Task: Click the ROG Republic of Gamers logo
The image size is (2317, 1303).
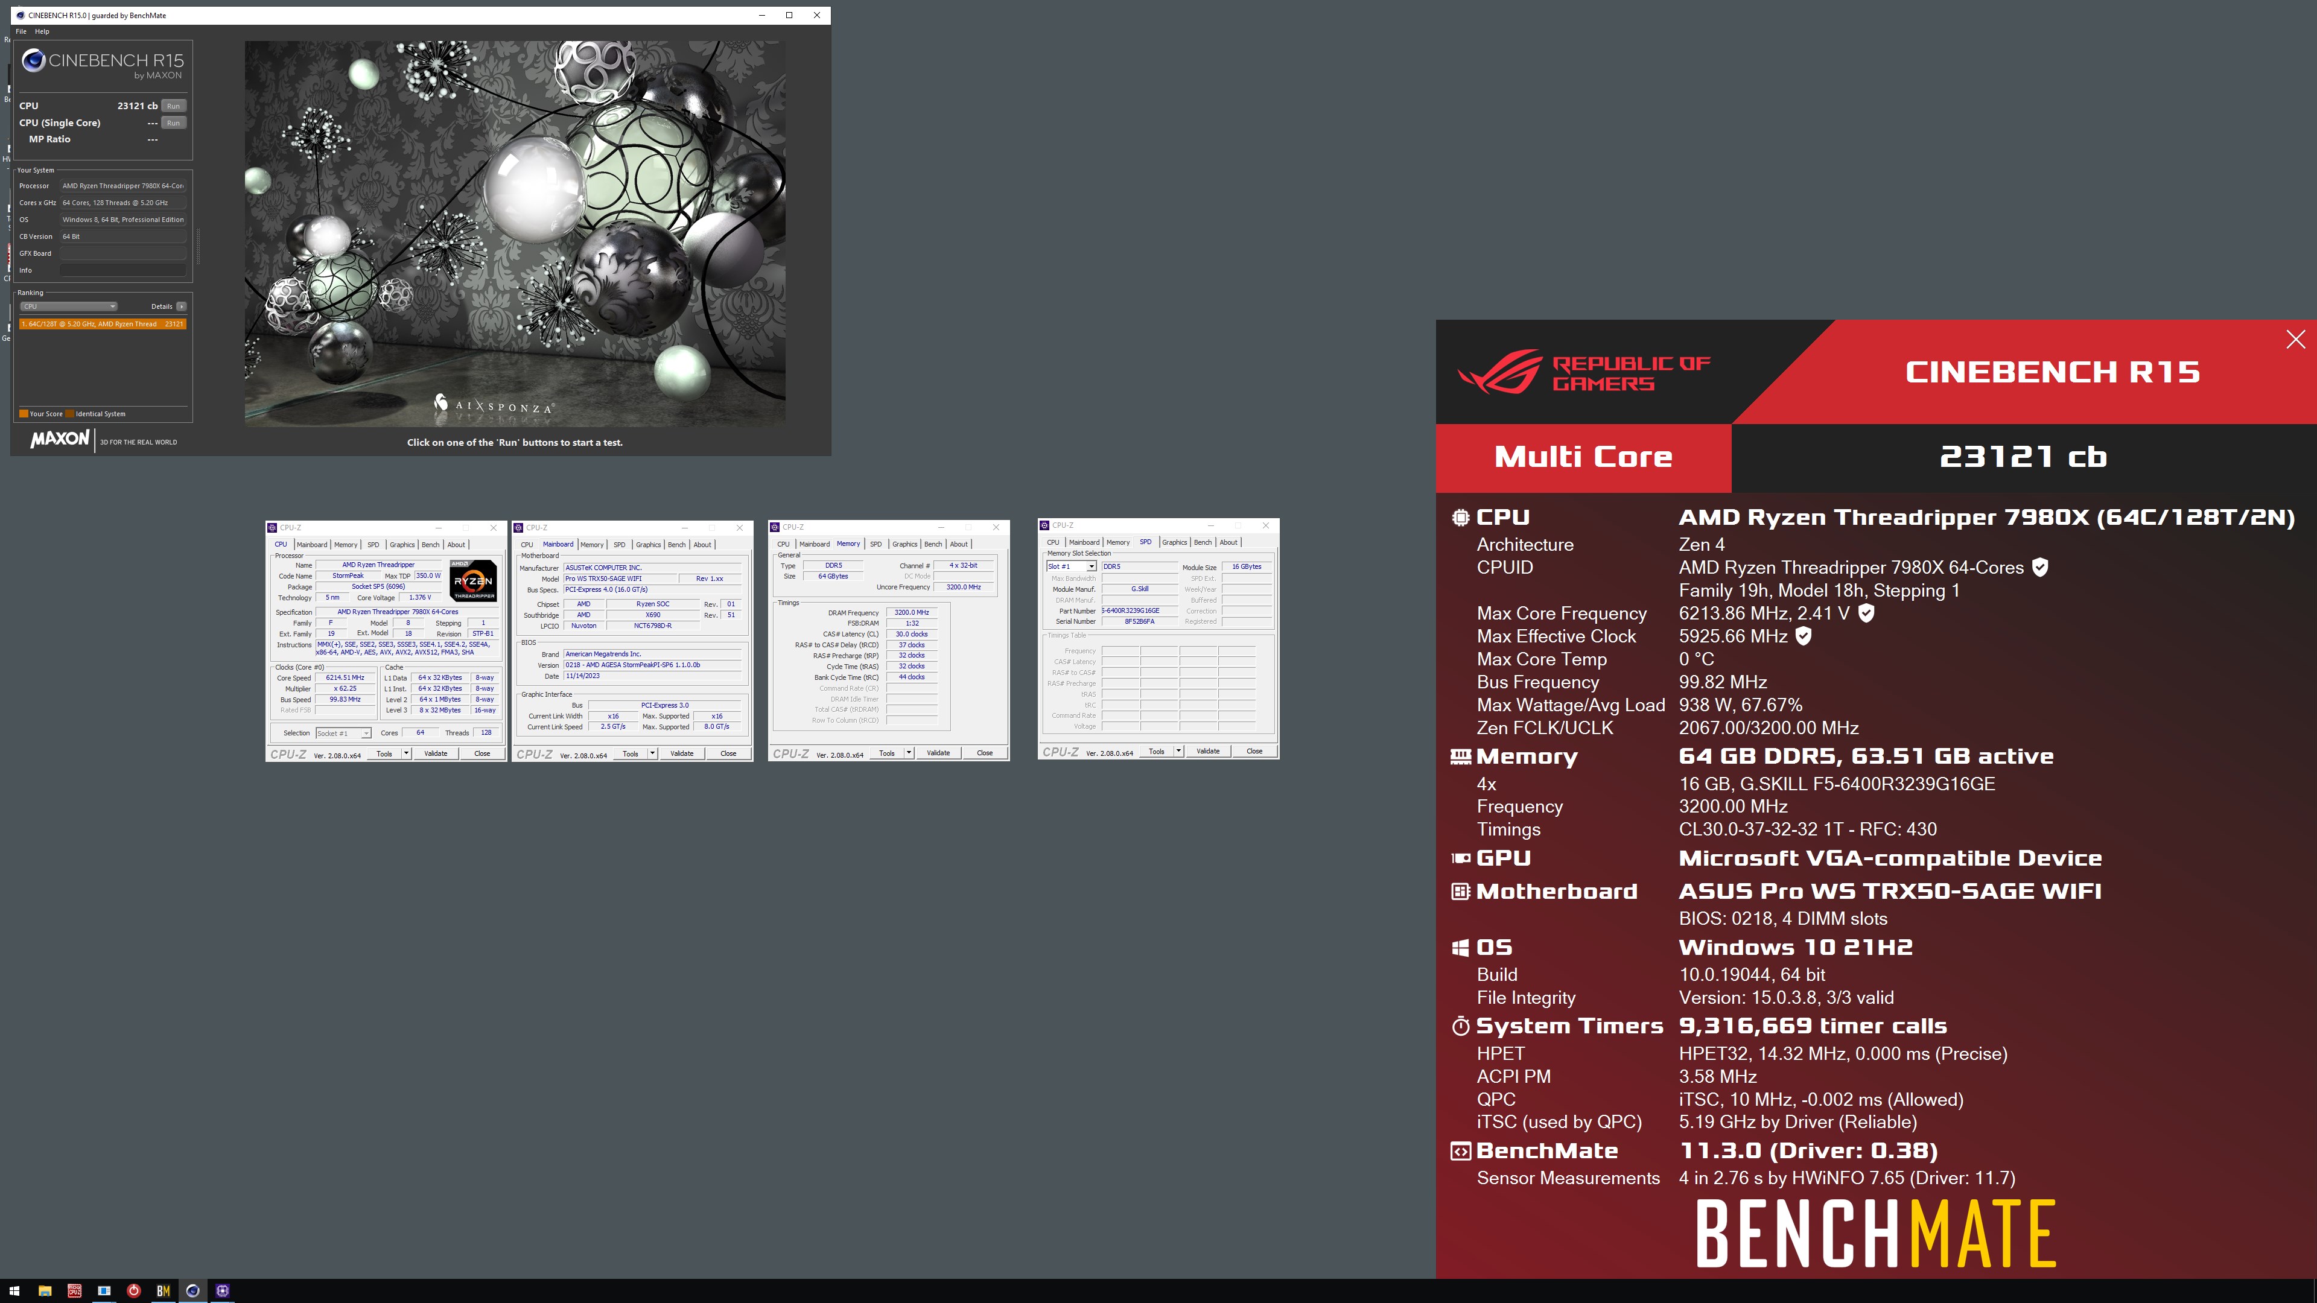Action: 1584,372
